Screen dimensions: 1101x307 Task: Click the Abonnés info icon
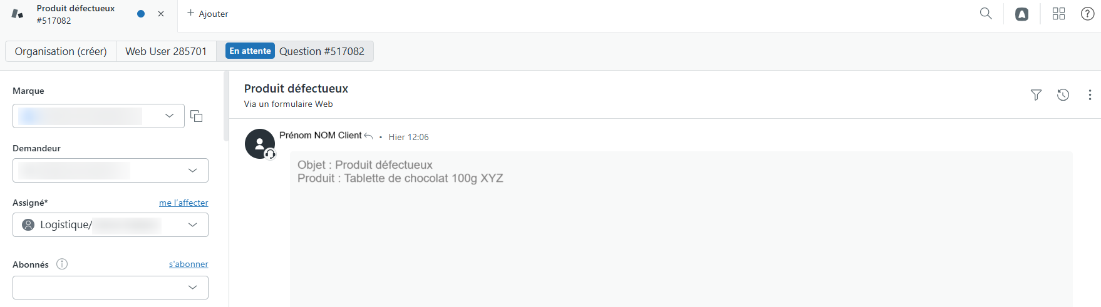[x=62, y=264]
